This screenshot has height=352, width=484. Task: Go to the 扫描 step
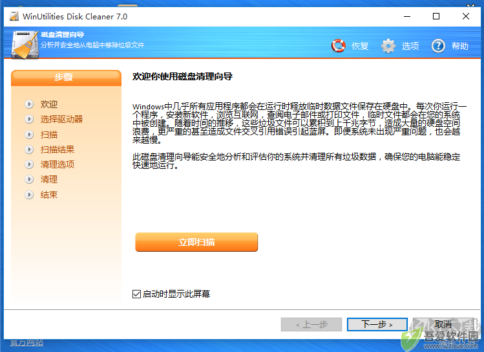(48, 135)
